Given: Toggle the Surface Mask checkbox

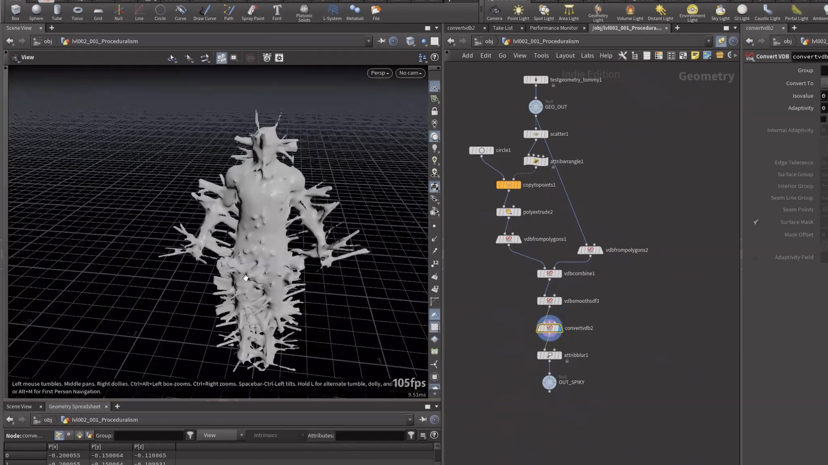Looking at the screenshot, I should 756,222.
